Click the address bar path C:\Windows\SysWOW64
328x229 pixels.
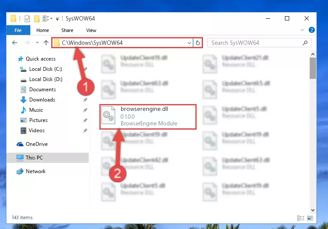92,43
